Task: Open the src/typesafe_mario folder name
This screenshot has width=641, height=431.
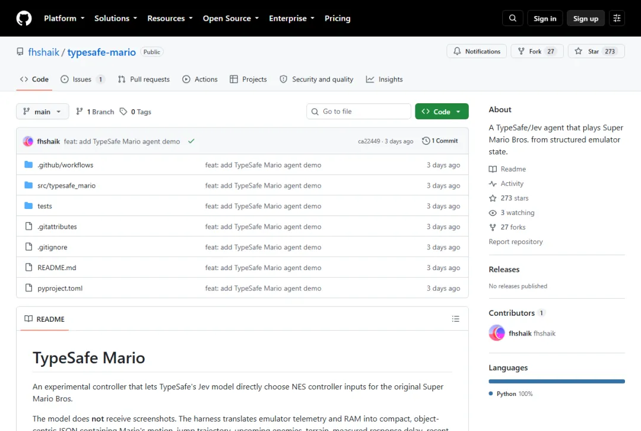Action: pyautogui.click(x=66, y=186)
